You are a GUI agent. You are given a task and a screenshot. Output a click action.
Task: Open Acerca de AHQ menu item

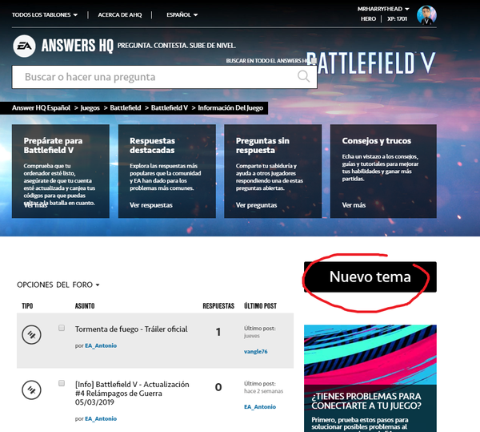[x=120, y=14]
